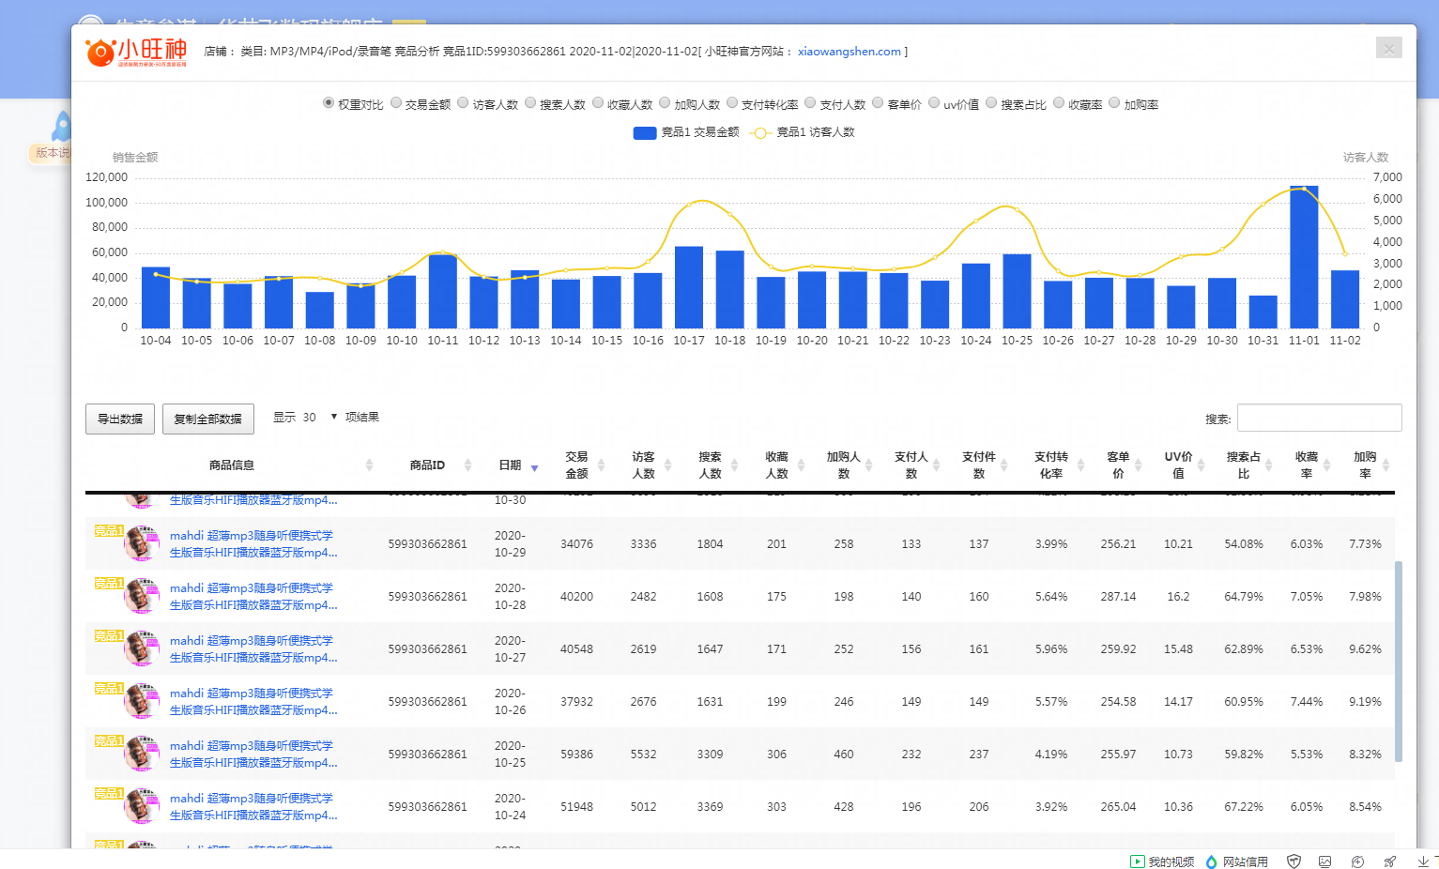The width and height of the screenshot is (1439, 869).
Task: Click the 我的视频 icon in status bar
Action: pos(1138,861)
